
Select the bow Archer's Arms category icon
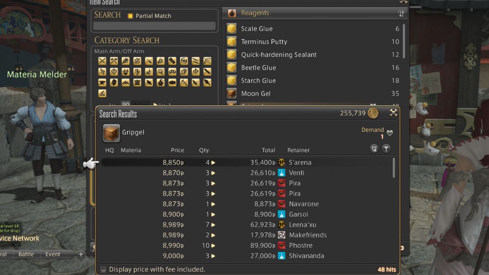(207, 61)
